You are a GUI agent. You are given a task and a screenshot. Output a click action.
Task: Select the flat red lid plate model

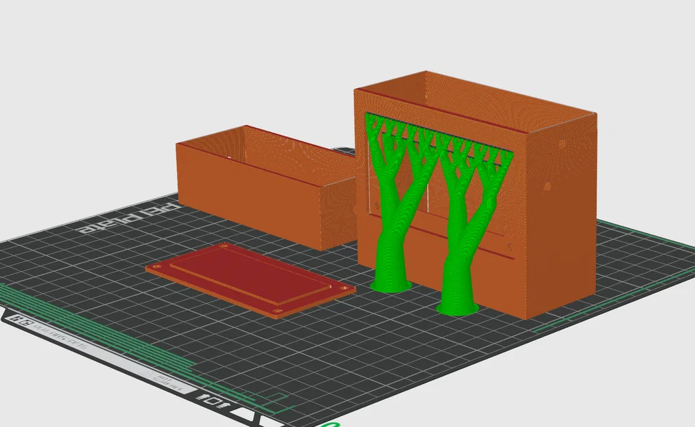click(x=250, y=279)
